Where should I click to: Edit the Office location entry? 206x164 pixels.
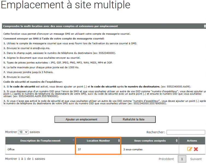coord(190,149)
